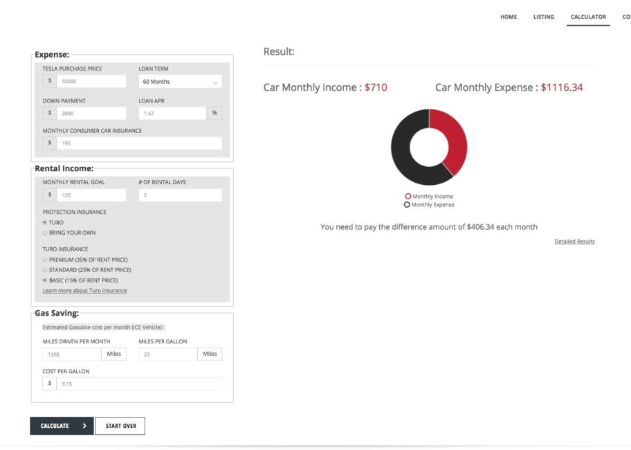Click the Loan APR input field
This screenshot has height=450, width=631.
coord(172,113)
